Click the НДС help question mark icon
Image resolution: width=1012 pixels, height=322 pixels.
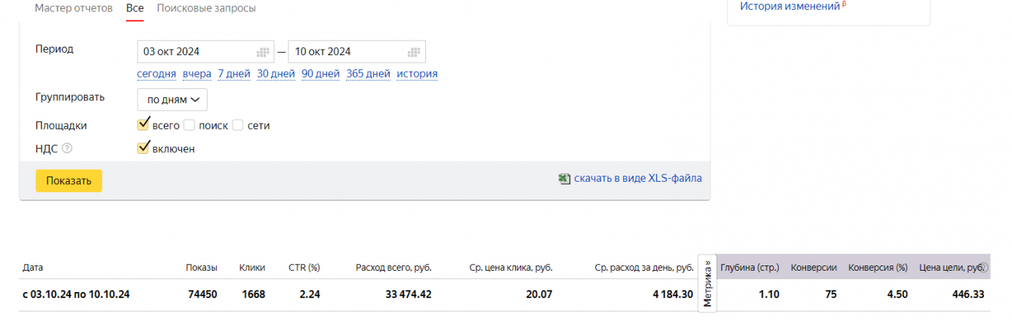(x=67, y=149)
